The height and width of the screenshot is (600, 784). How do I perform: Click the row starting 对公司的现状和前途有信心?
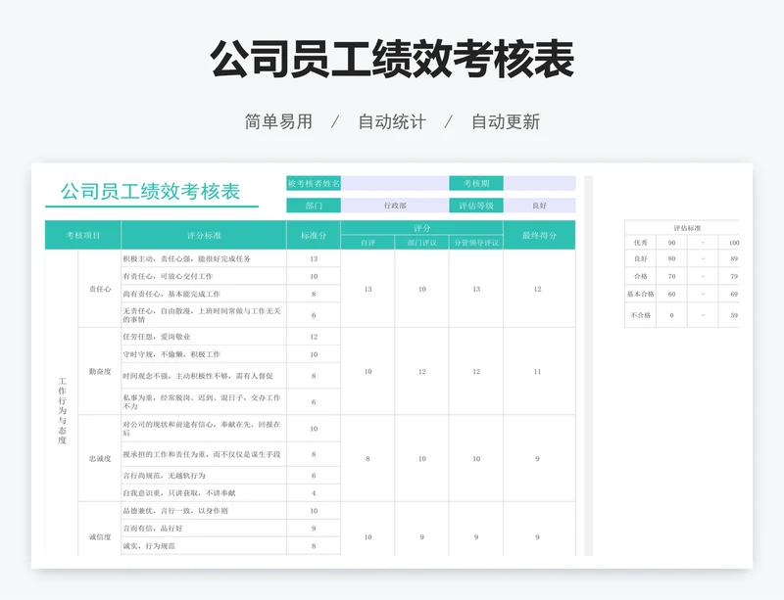(x=204, y=429)
